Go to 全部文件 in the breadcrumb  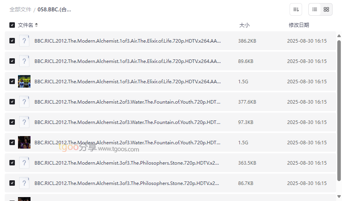pyautogui.click(x=20, y=9)
